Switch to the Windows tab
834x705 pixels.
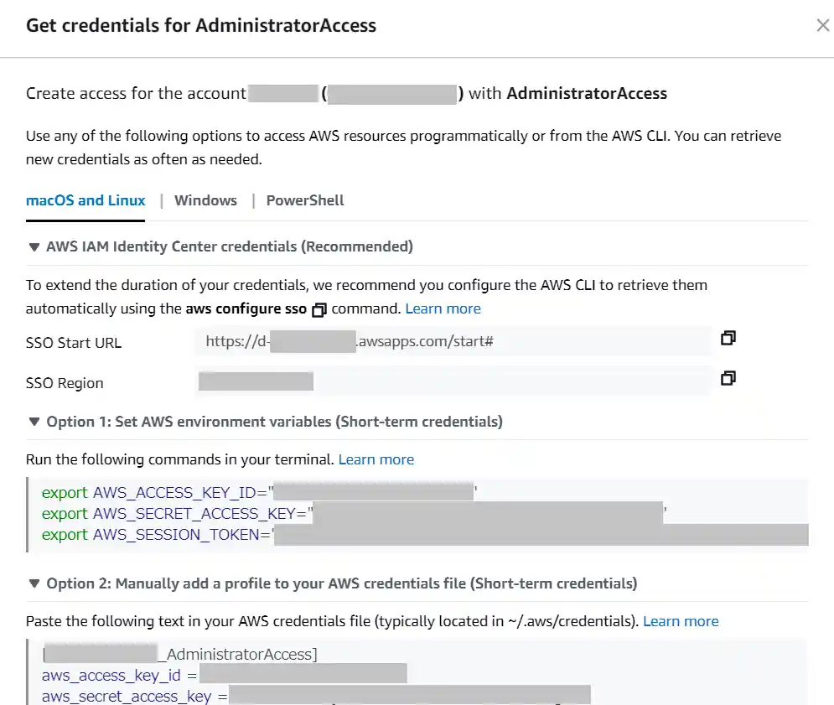205,200
